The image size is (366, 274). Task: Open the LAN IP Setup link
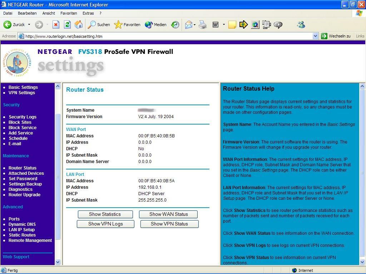pos(21,229)
